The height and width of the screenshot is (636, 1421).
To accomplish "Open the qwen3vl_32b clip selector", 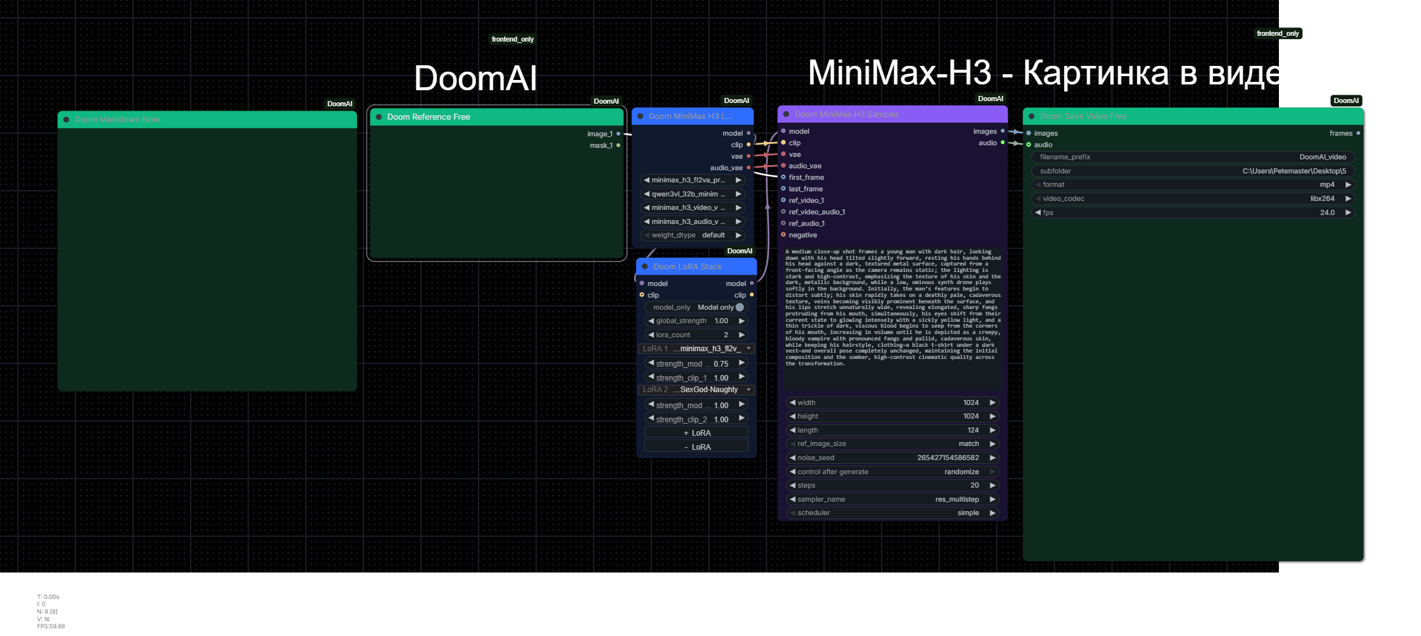I will [693, 194].
